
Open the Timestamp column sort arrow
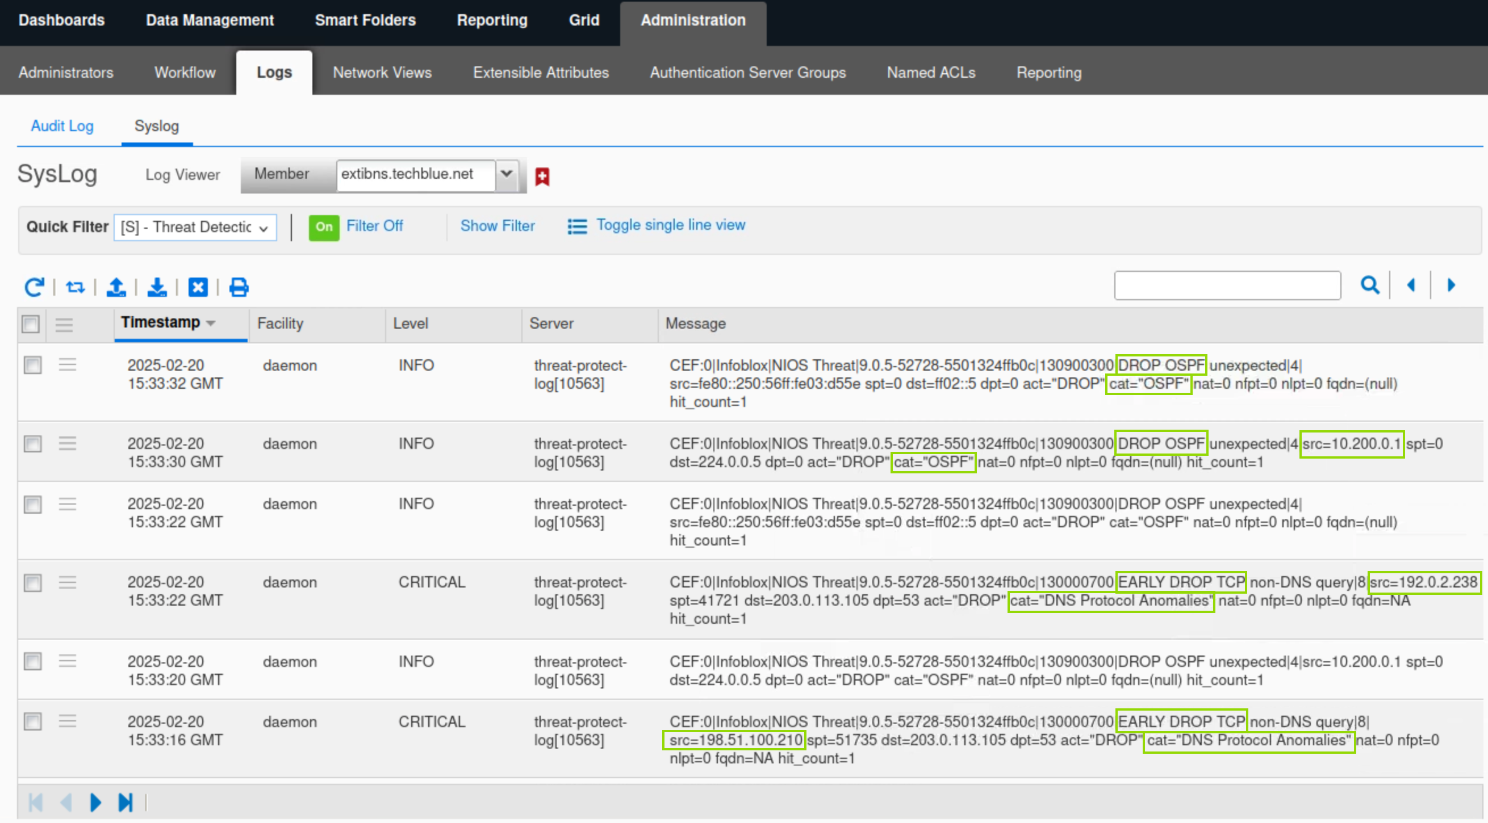pos(211,323)
